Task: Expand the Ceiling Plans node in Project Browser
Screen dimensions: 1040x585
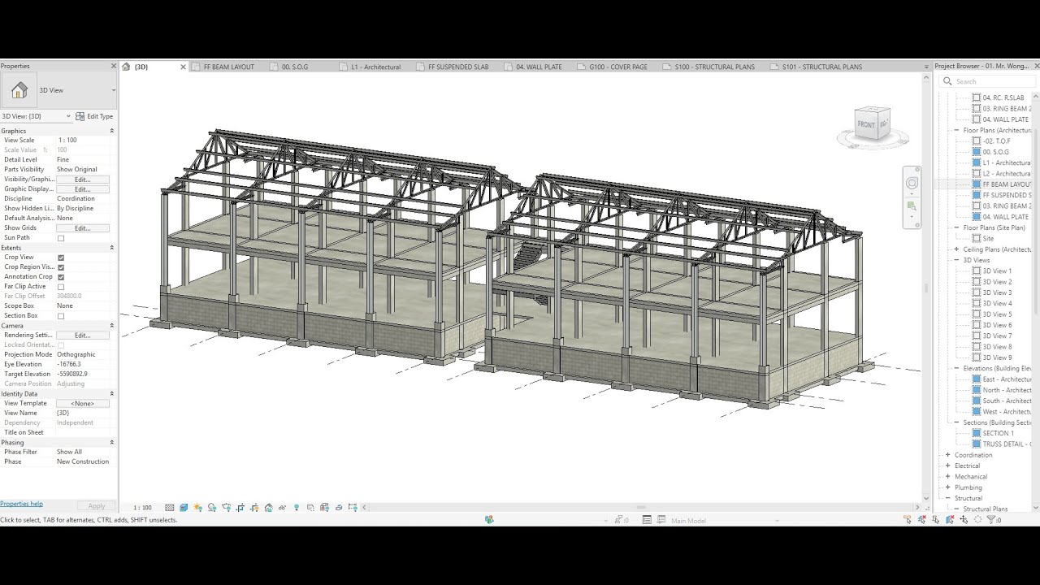Action: 957,249
